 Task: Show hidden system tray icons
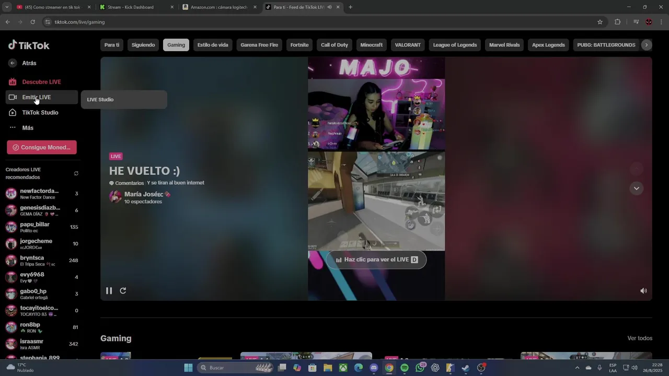(577, 368)
